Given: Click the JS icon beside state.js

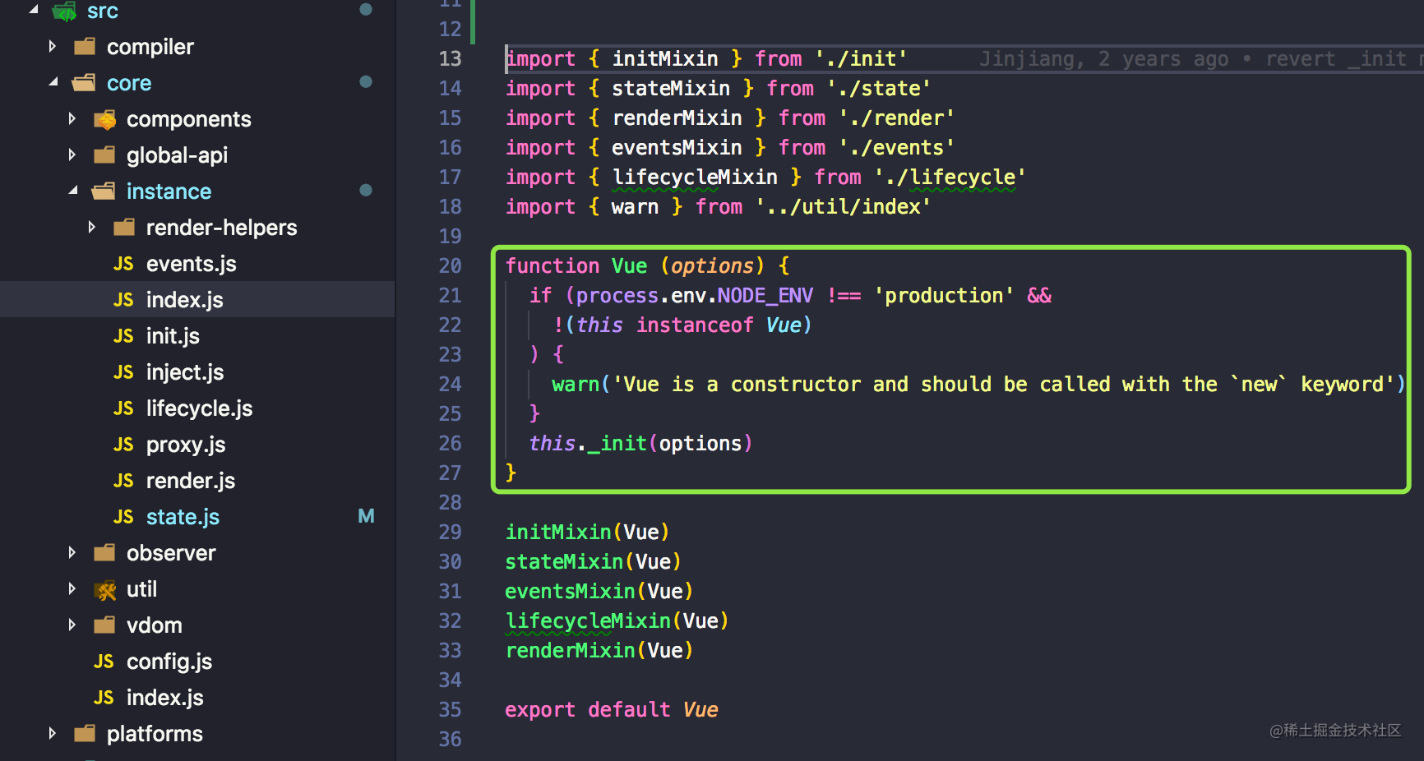Looking at the screenshot, I should (123, 517).
